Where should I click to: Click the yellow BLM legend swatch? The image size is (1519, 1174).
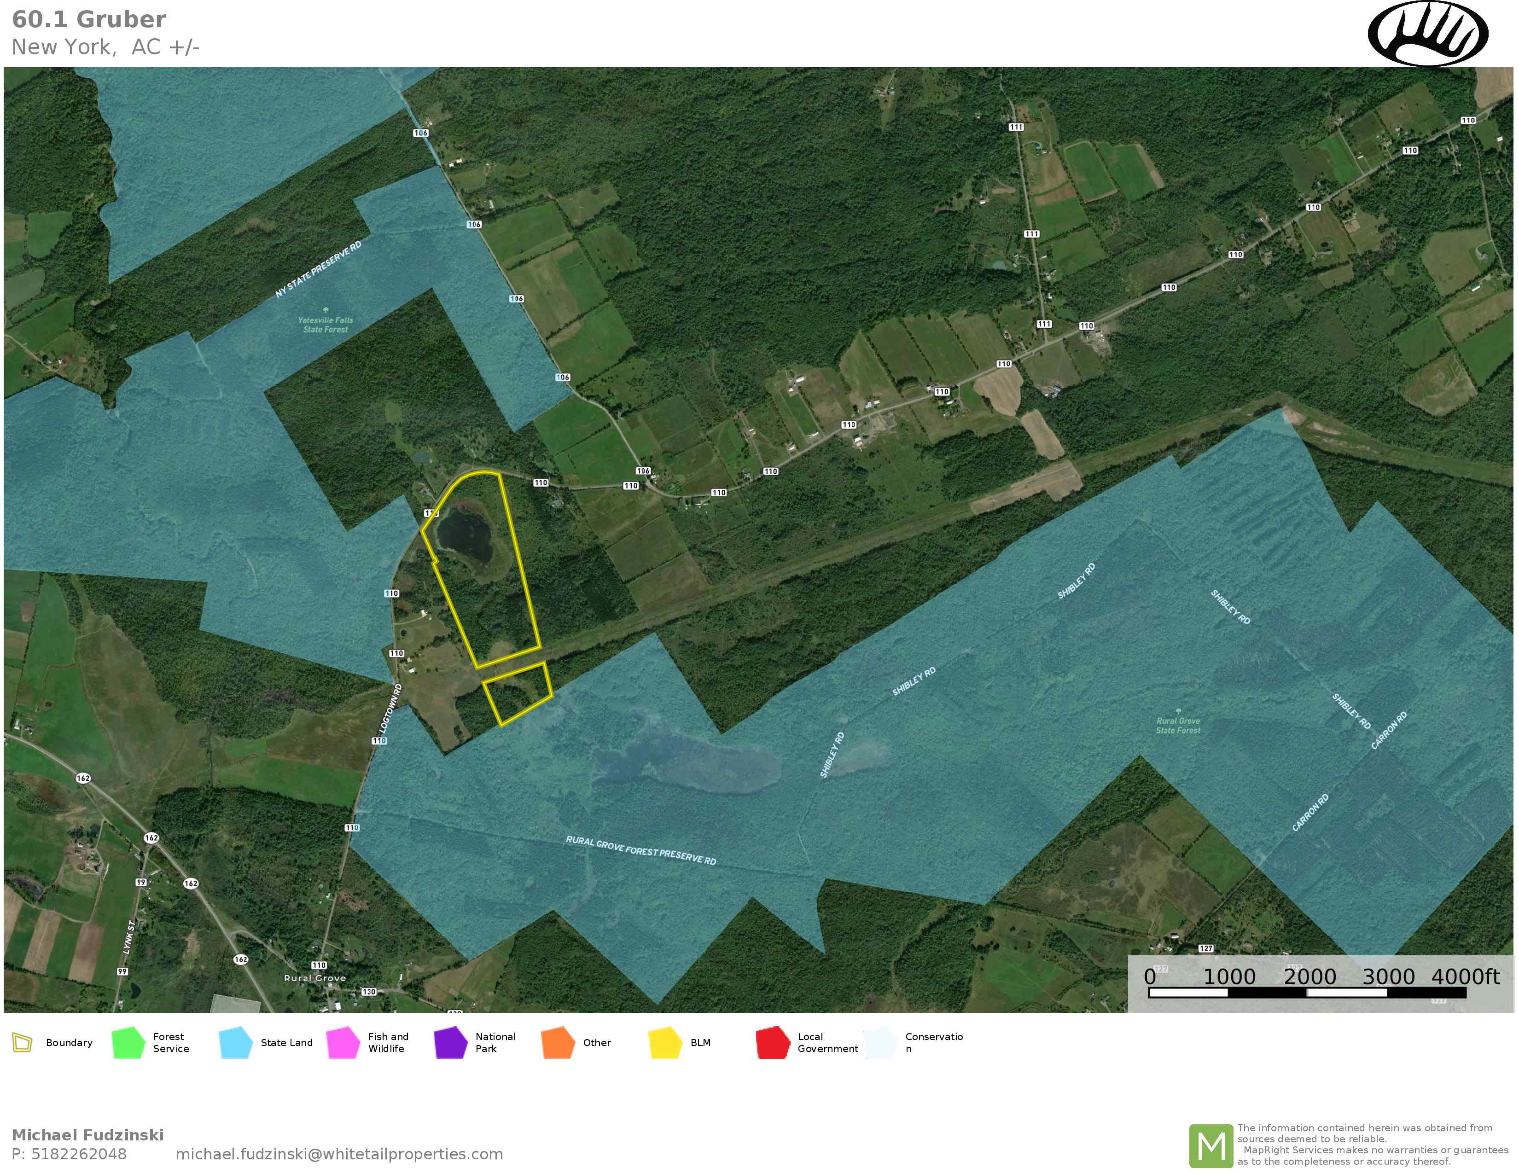pos(665,1042)
